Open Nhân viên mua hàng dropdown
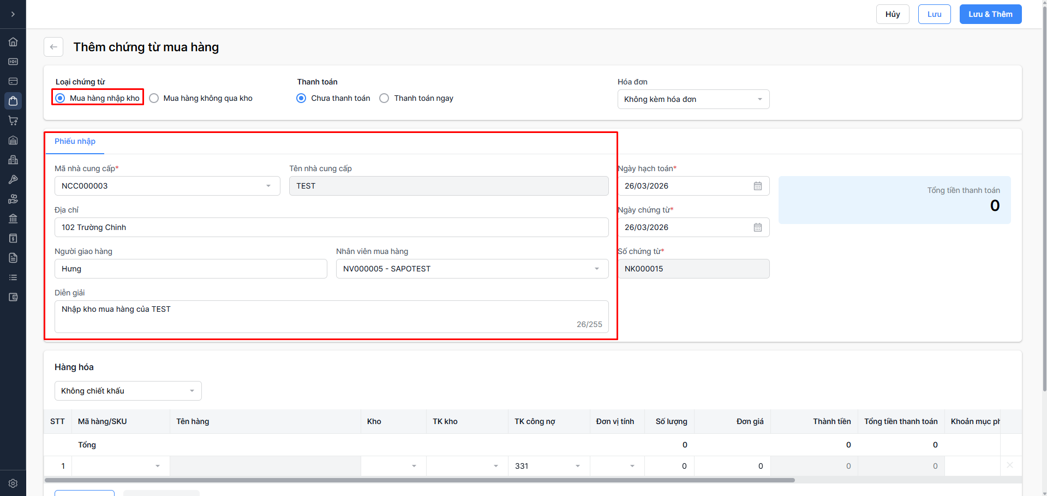 tap(472, 269)
